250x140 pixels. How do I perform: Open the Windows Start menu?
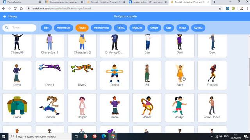[x=4, y=136]
